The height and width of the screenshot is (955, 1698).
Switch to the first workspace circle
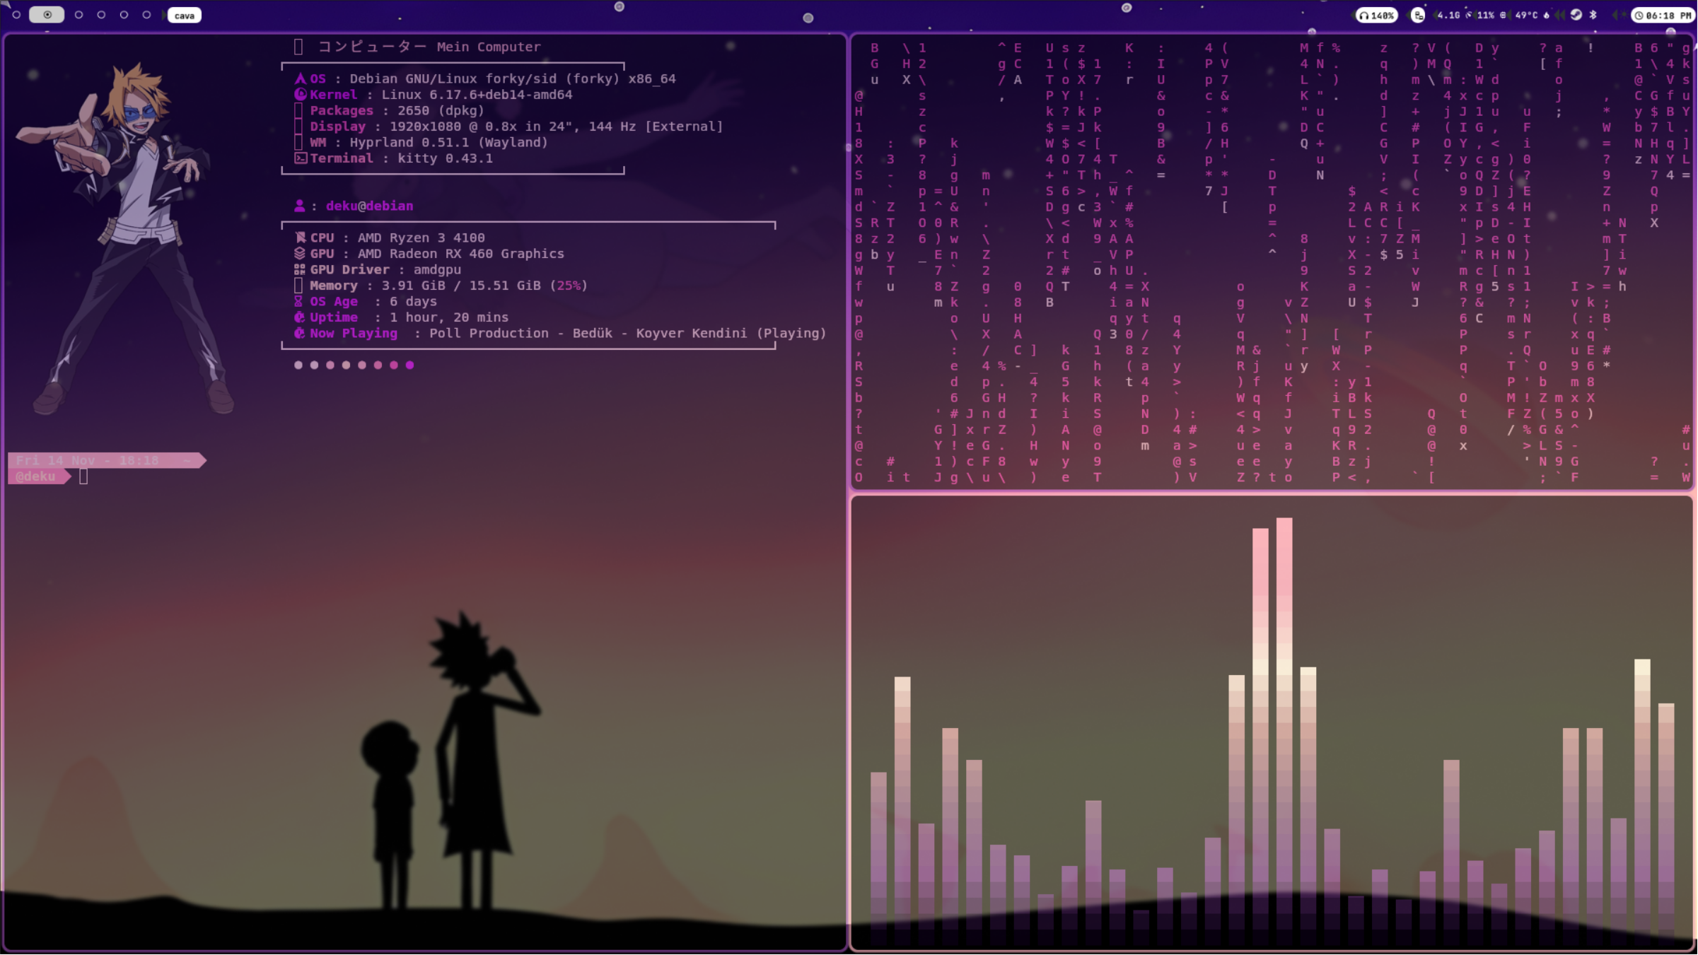tap(16, 15)
